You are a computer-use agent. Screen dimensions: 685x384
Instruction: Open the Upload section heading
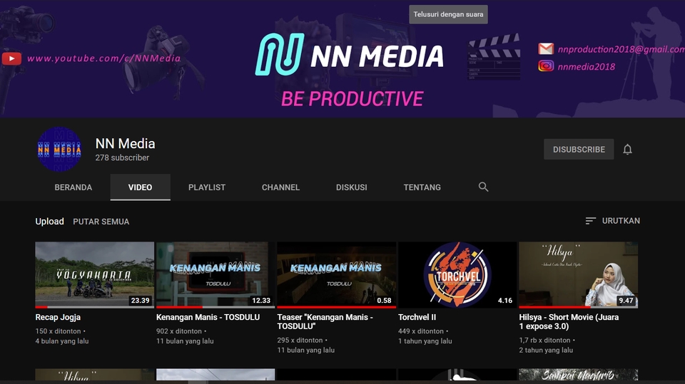coord(49,222)
